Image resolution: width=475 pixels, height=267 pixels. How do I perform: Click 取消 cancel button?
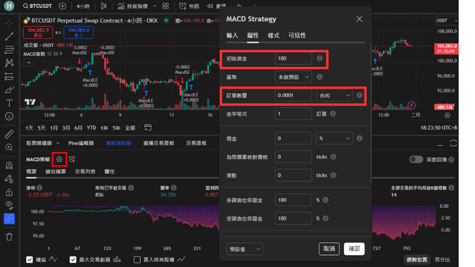pyautogui.click(x=329, y=249)
